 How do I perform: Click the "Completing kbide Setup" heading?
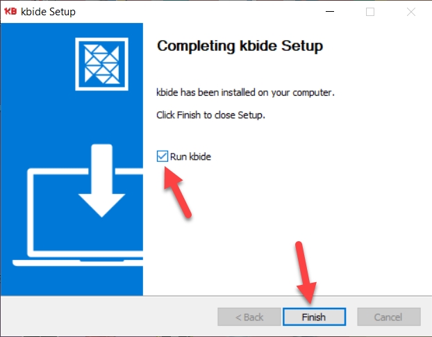point(240,47)
